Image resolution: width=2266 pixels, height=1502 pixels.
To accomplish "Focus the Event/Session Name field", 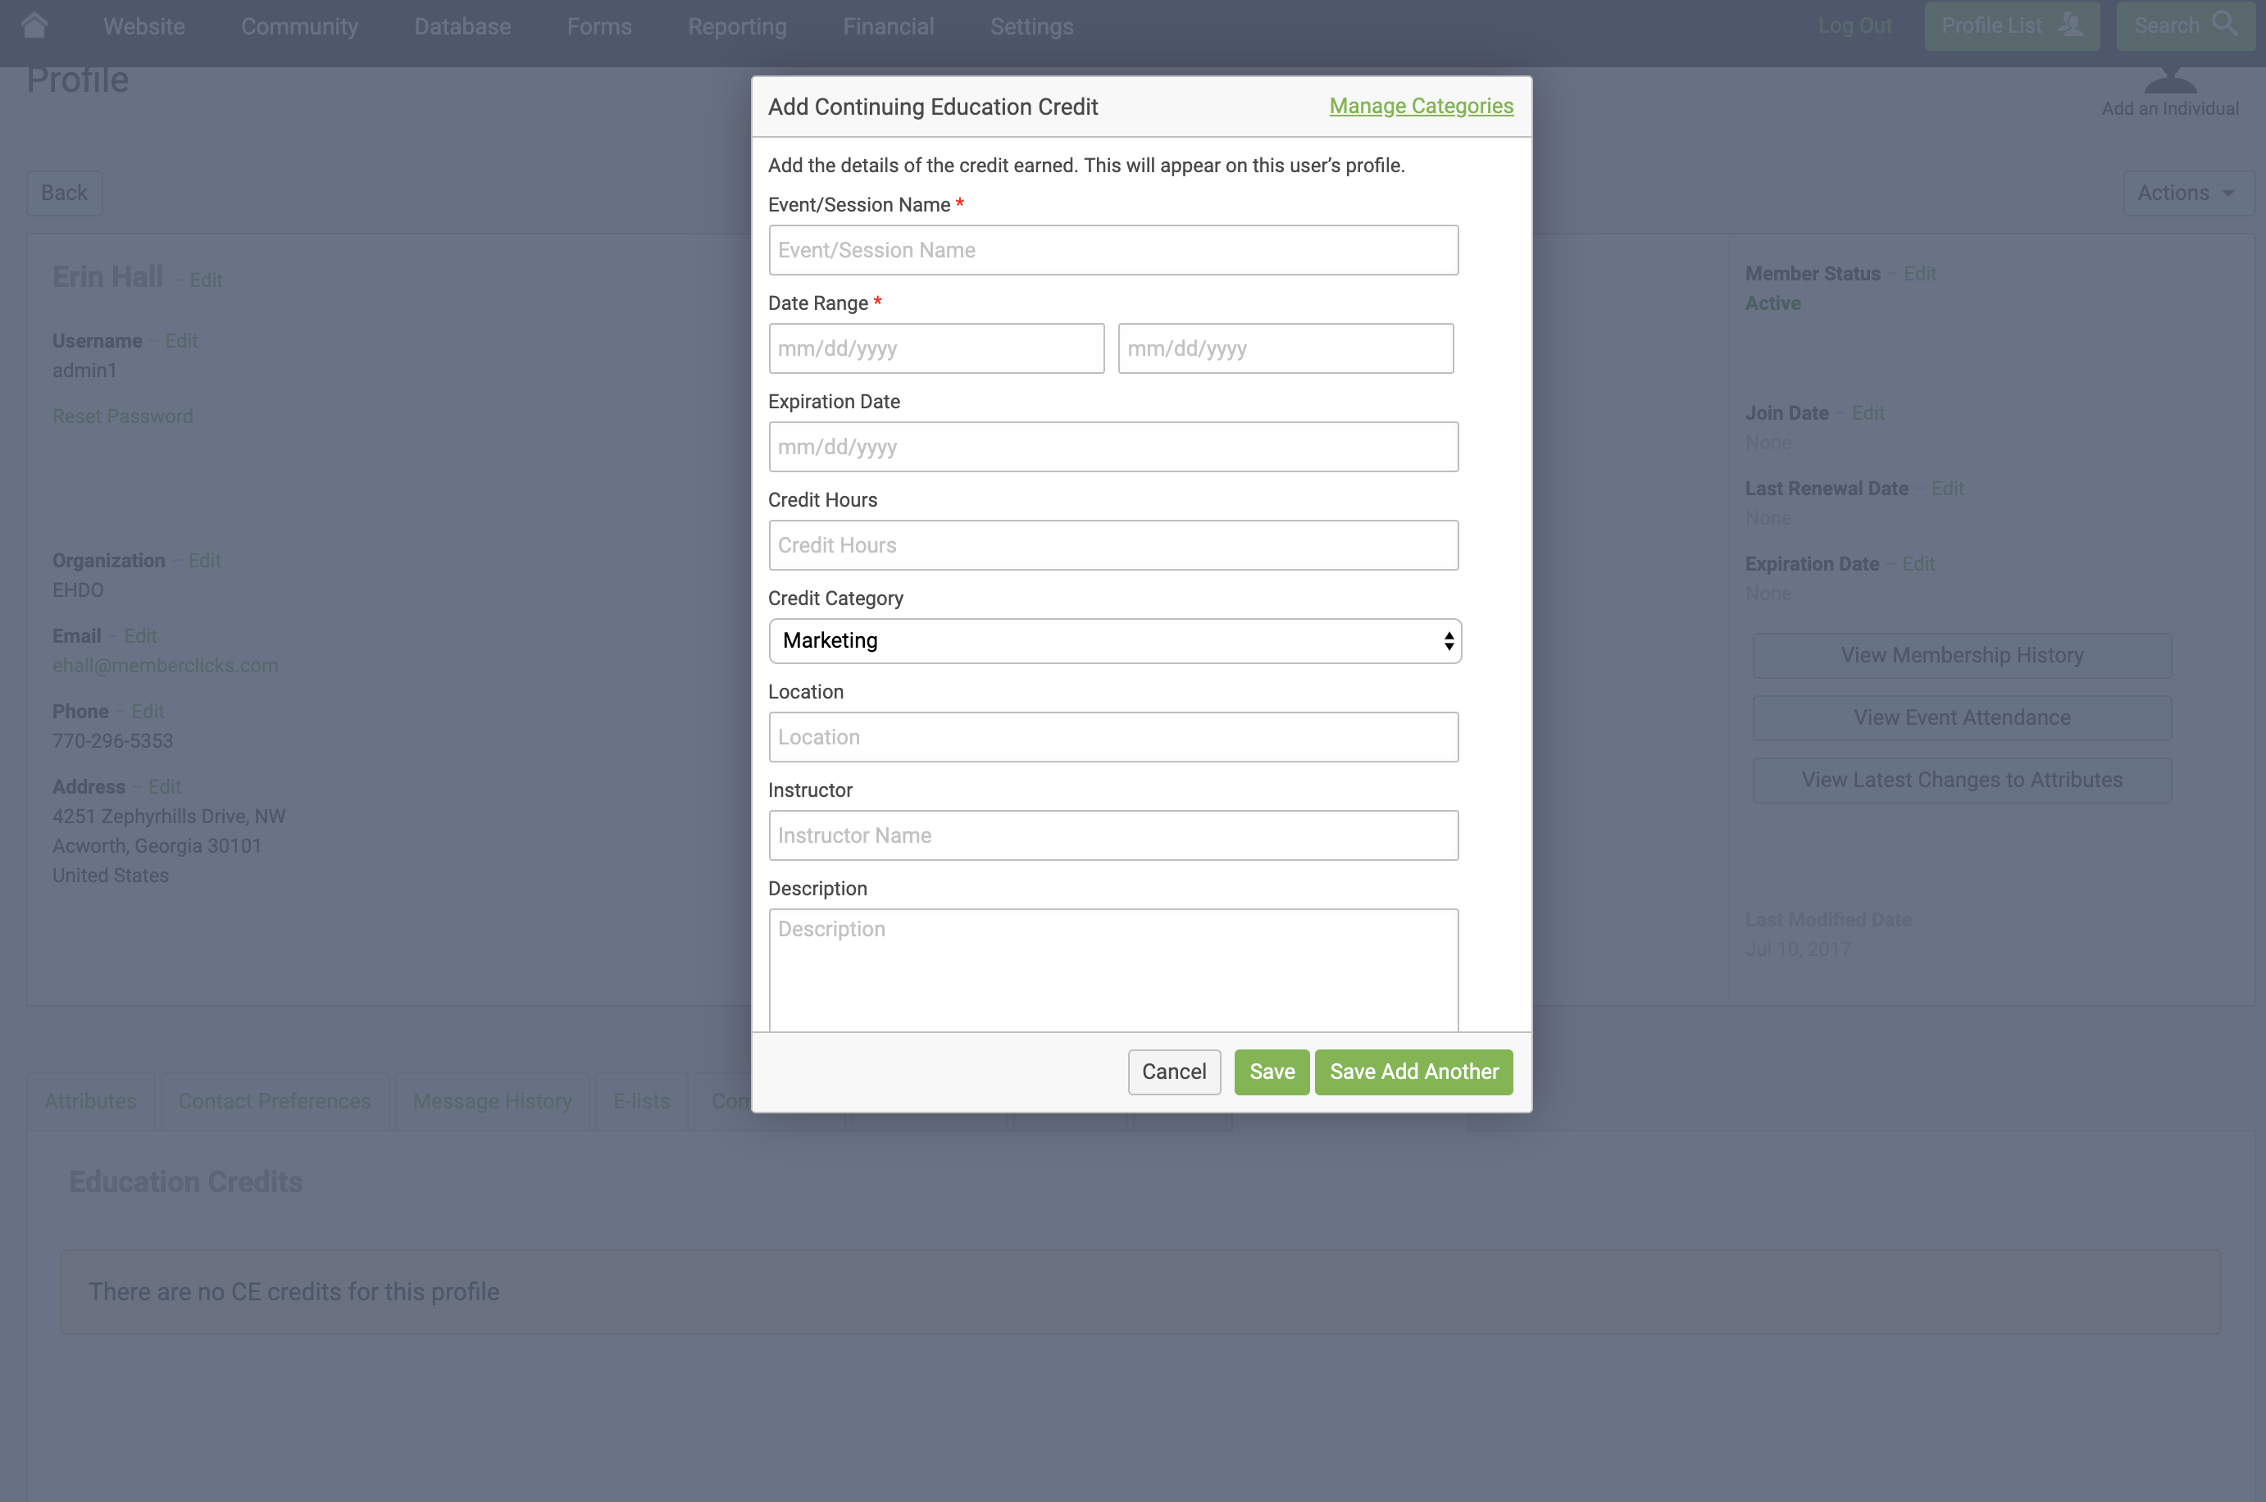I will [x=1113, y=250].
